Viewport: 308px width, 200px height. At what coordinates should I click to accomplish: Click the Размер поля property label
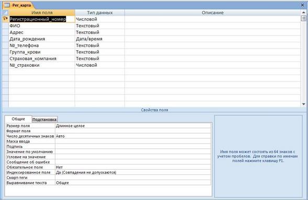18,126
